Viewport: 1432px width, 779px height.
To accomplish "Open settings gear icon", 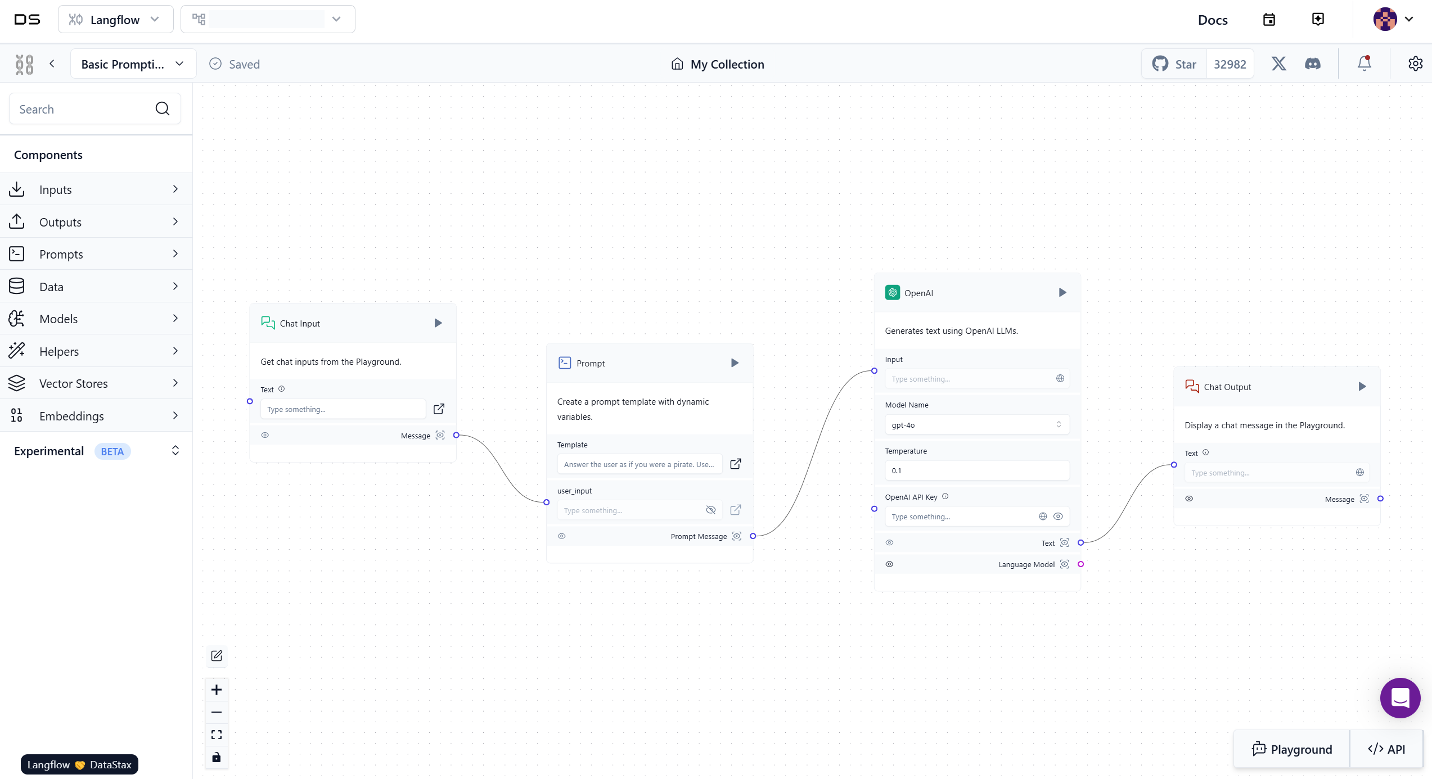I will click(x=1415, y=64).
